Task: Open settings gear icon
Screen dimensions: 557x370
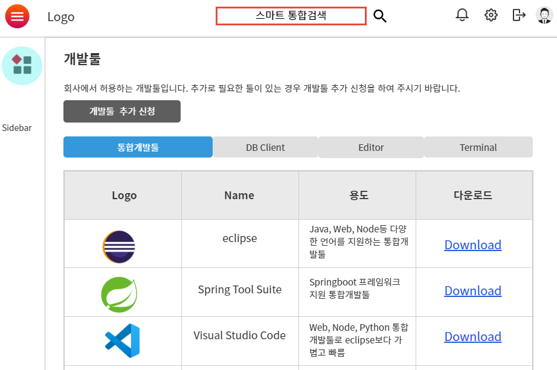Action: pyautogui.click(x=491, y=15)
